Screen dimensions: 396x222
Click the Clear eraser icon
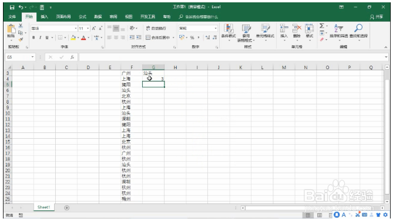click(x=322, y=39)
